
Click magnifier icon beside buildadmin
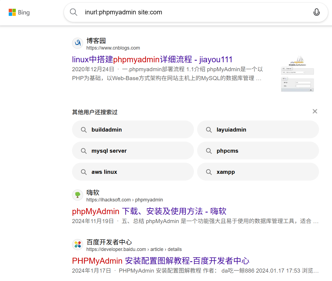(x=84, y=130)
